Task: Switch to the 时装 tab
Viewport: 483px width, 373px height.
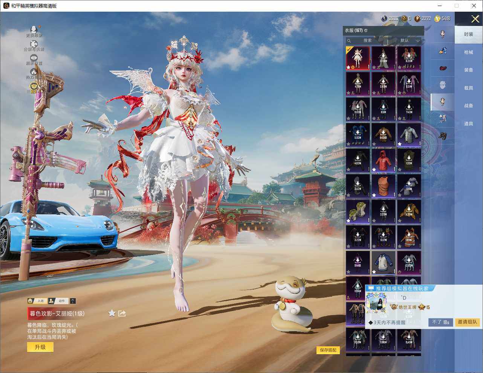Action: 469,34
